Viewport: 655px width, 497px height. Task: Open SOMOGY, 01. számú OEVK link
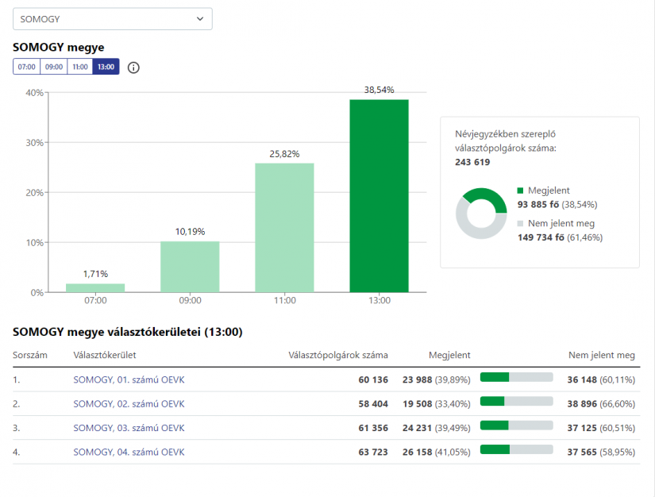pos(128,380)
